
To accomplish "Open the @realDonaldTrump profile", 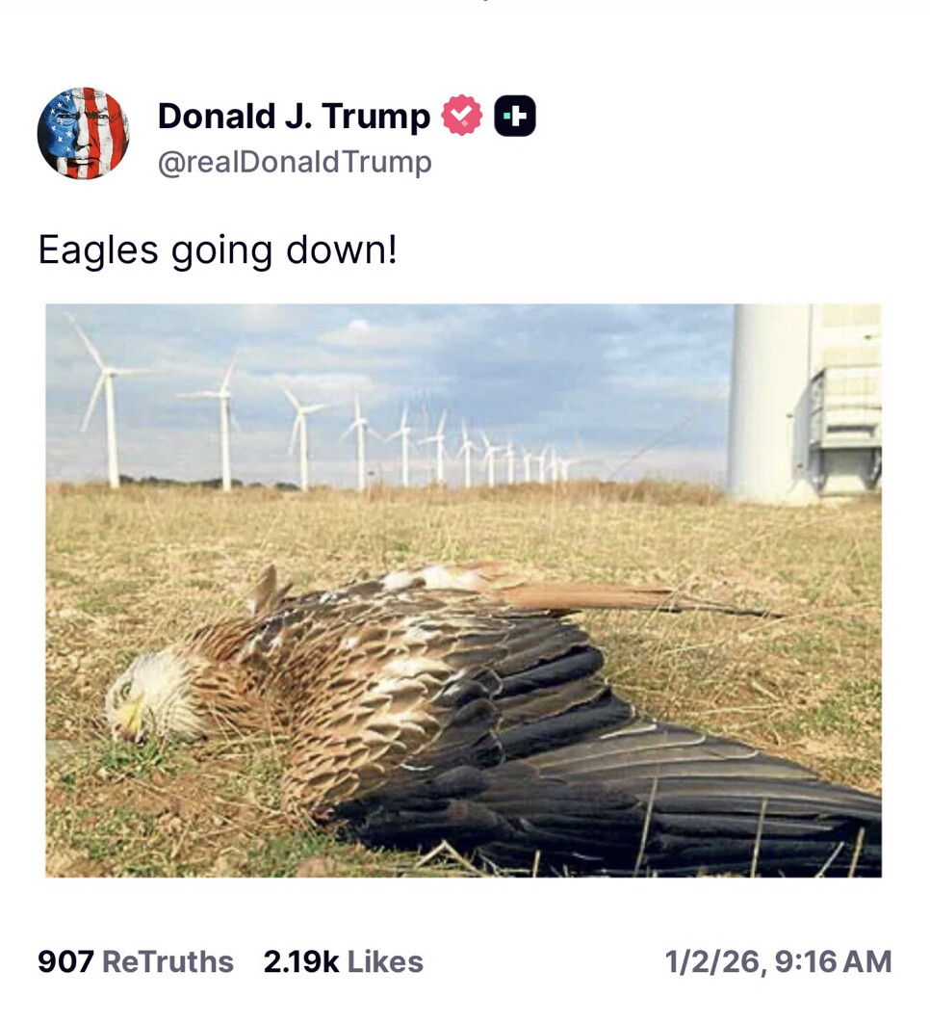I will (x=294, y=162).
